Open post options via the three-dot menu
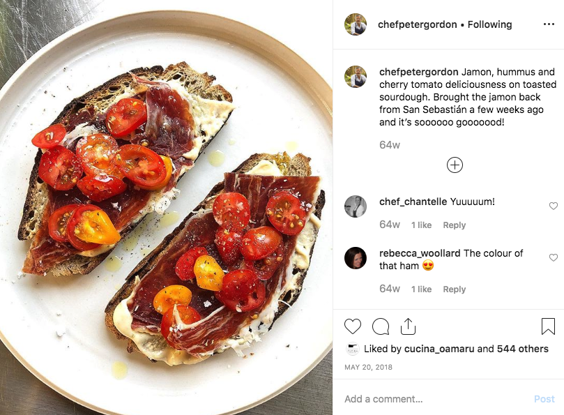 click(x=547, y=24)
